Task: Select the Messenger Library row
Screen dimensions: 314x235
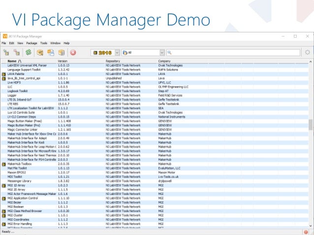Action: 155,181
